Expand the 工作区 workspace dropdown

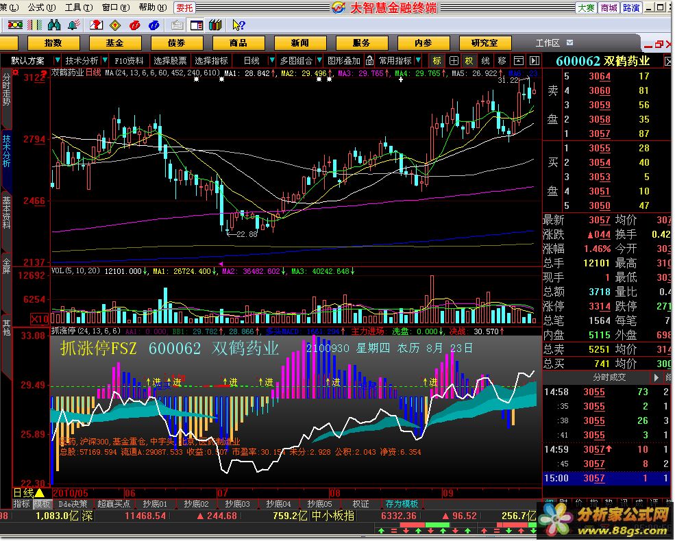pos(570,42)
